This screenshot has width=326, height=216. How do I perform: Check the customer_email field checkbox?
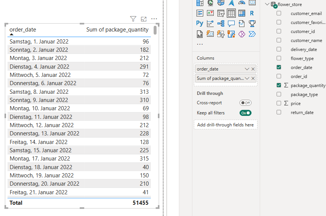click(x=279, y=13)
